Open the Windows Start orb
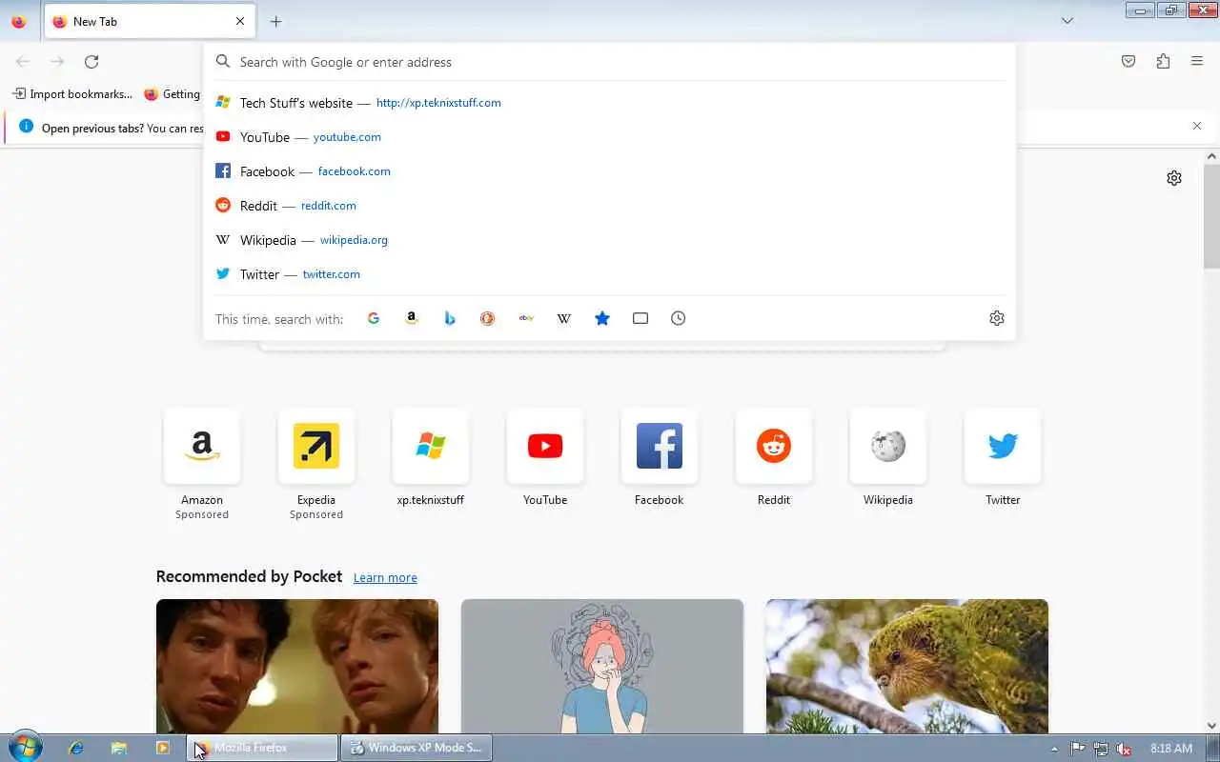The height and width of the screenshot is (762, 1220). (x=25, y=748)
